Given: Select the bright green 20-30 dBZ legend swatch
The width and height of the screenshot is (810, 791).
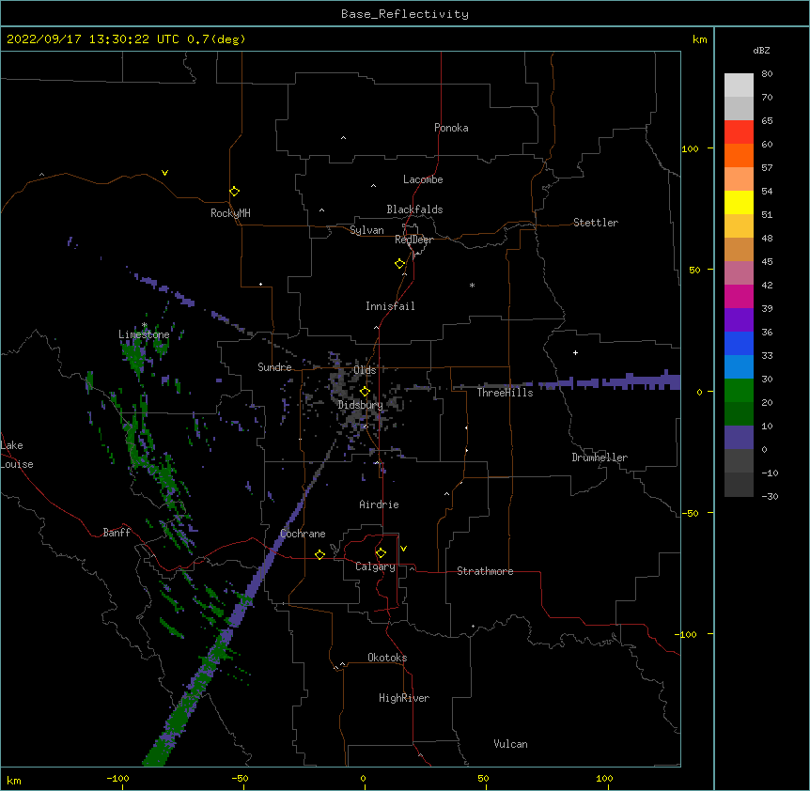Looking at the screenshot, I should point(739,391).
